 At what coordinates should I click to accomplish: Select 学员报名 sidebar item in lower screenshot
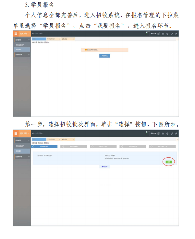click(22, 151)
